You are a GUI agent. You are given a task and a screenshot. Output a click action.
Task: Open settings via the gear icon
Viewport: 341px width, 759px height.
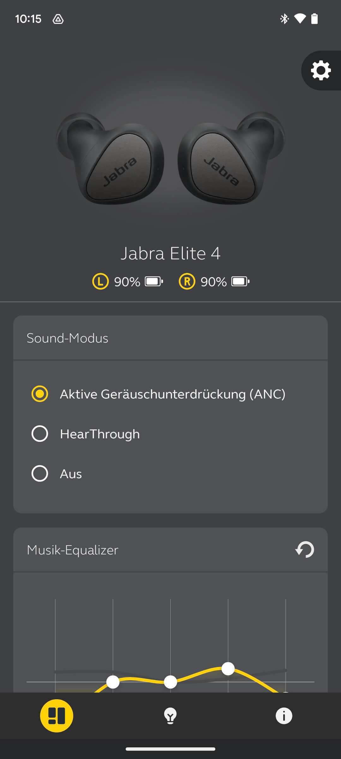pyautogui.click(x=321, y=70)
